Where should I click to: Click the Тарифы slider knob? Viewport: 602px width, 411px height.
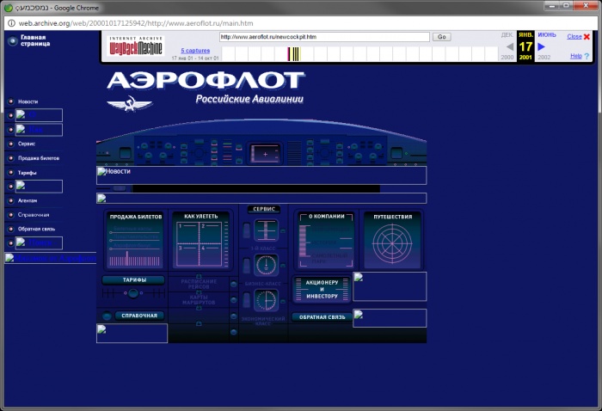pyautogui.click(x=132, y=294)
